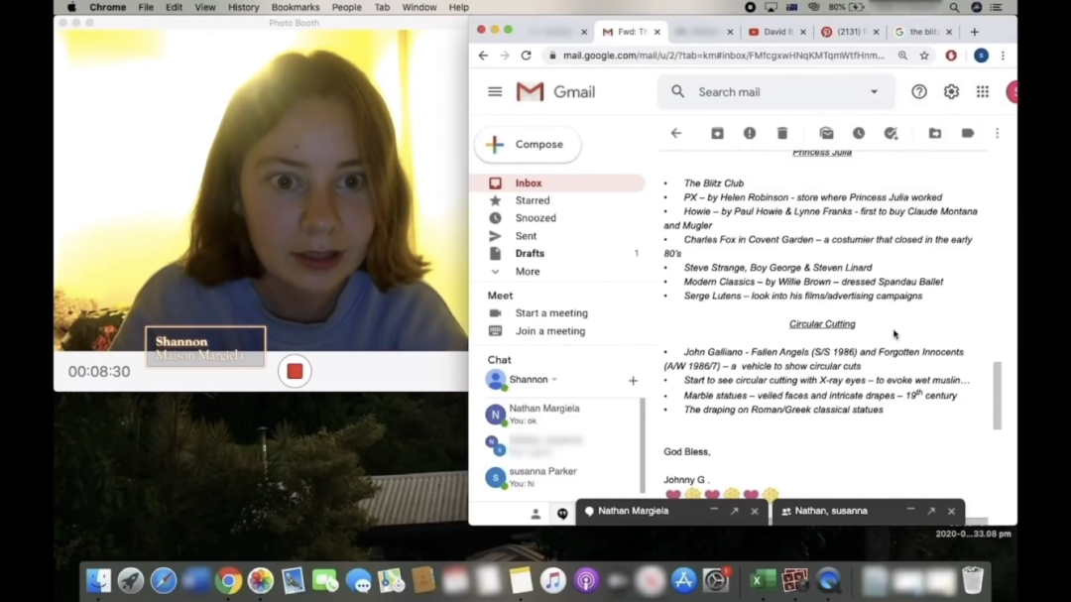Report this email as spam
Screen dimensions: 1071x602
(750, 133)
